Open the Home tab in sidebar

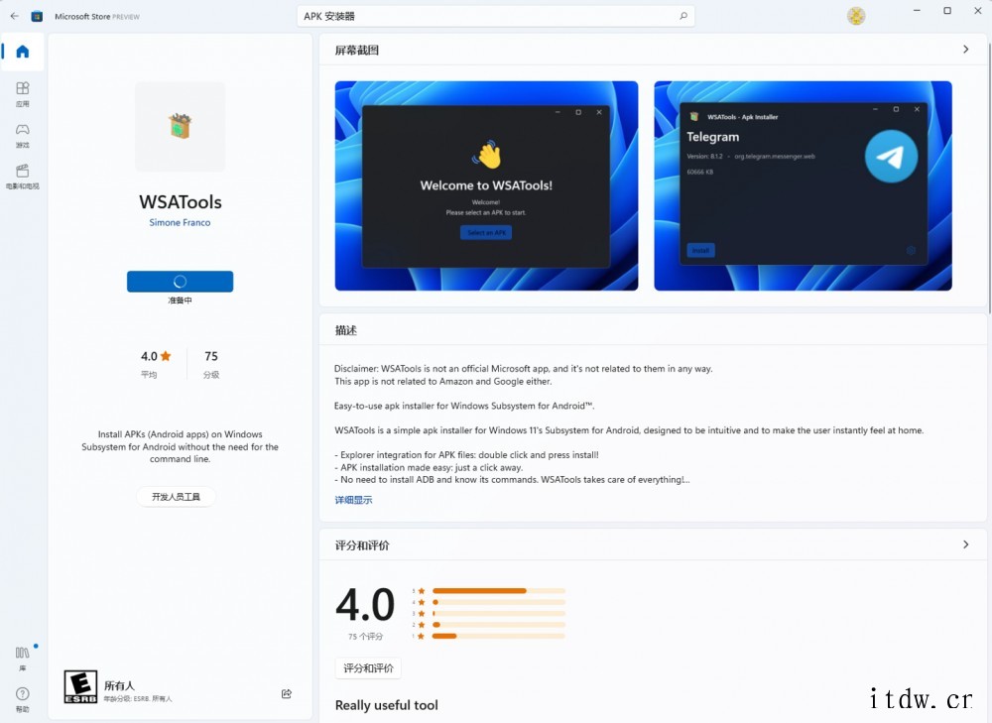tap(23, 52)
